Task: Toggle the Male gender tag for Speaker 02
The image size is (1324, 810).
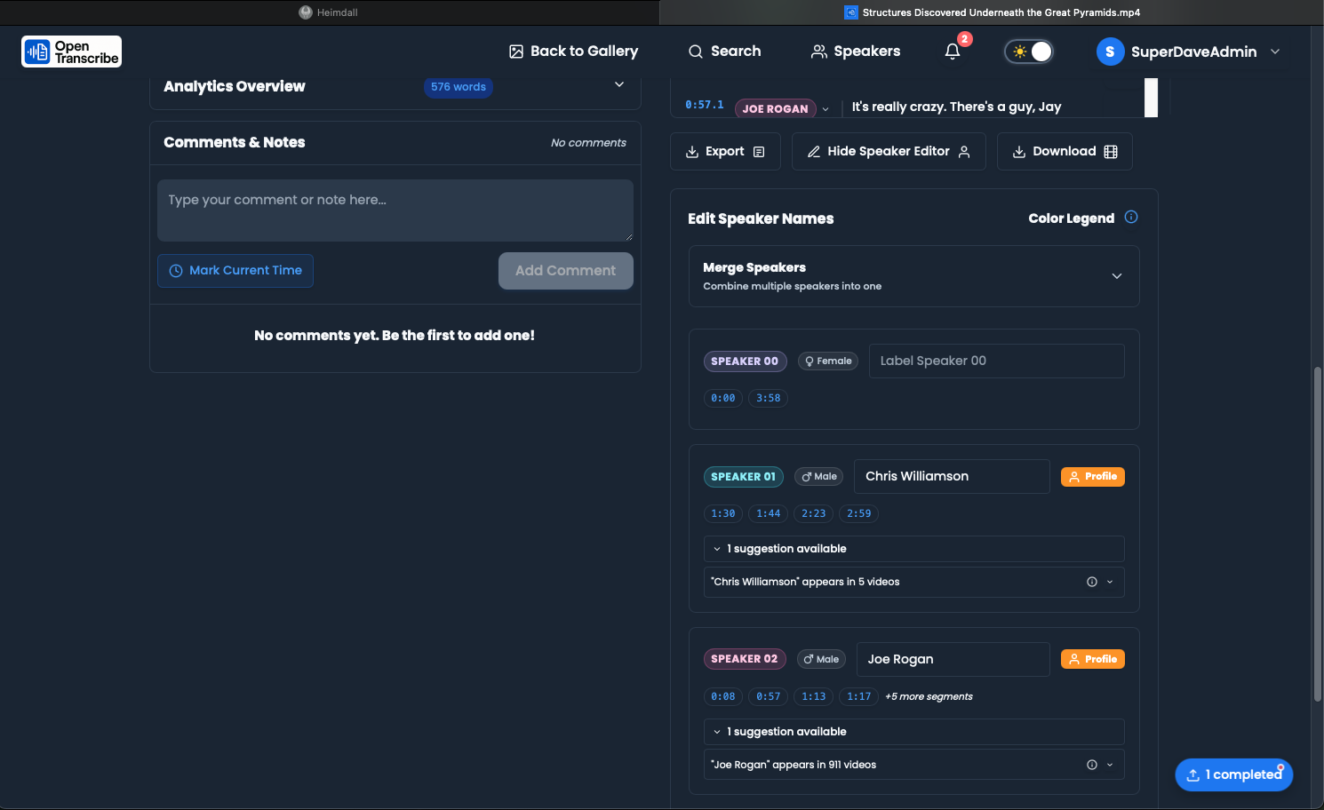Action: tap(821, 660)
